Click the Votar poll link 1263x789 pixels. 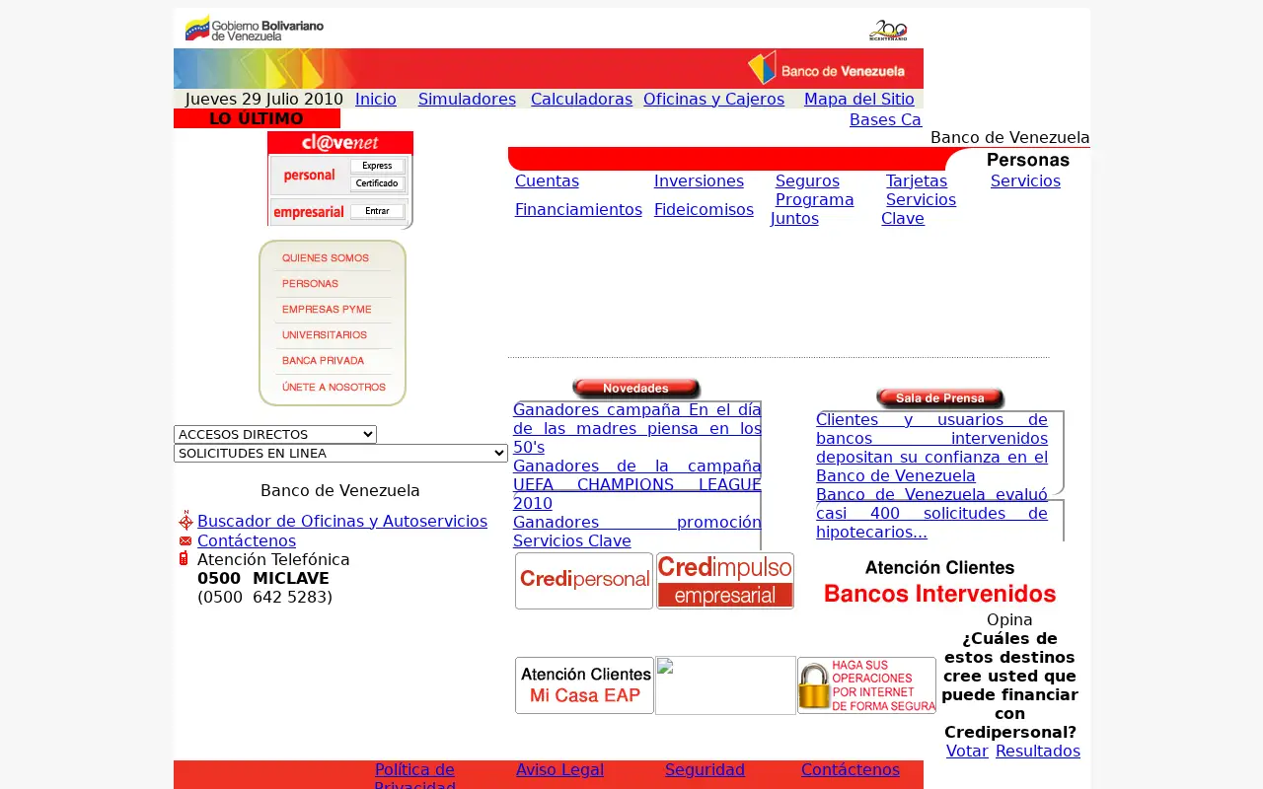coord(967,751)
